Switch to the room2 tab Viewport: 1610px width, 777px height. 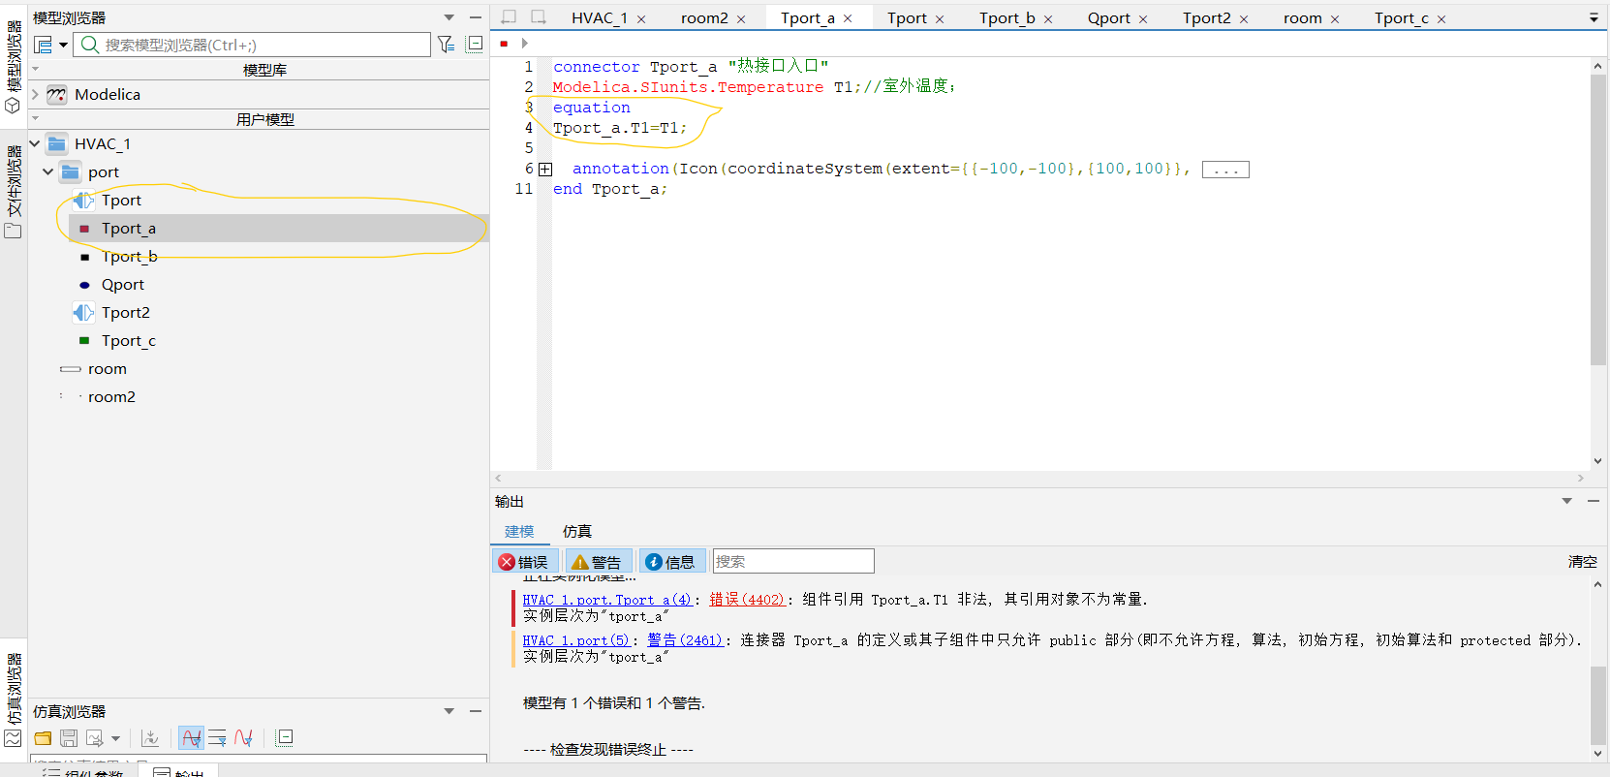[x=704, y=17]
